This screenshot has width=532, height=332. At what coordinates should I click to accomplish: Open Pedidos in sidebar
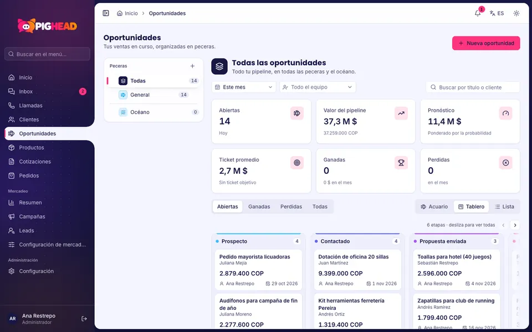pyautogui.click(x=48, y=175)
